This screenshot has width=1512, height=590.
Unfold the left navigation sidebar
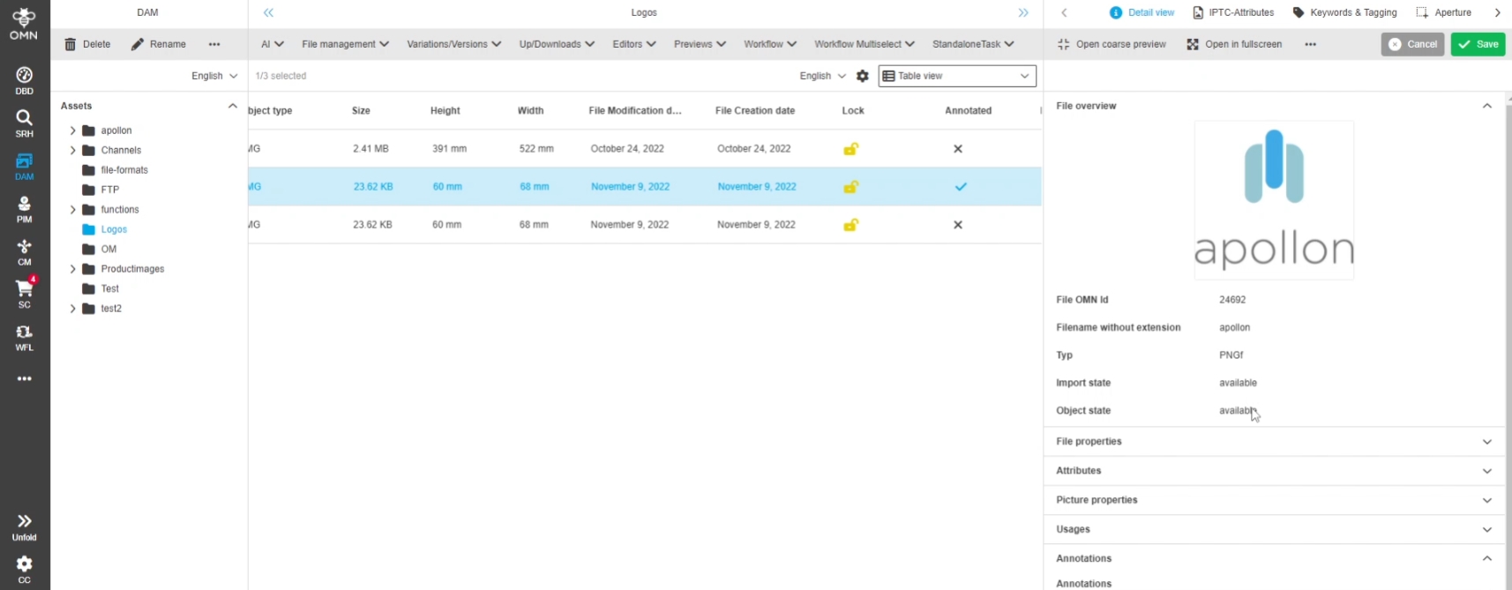click(24, 527)
